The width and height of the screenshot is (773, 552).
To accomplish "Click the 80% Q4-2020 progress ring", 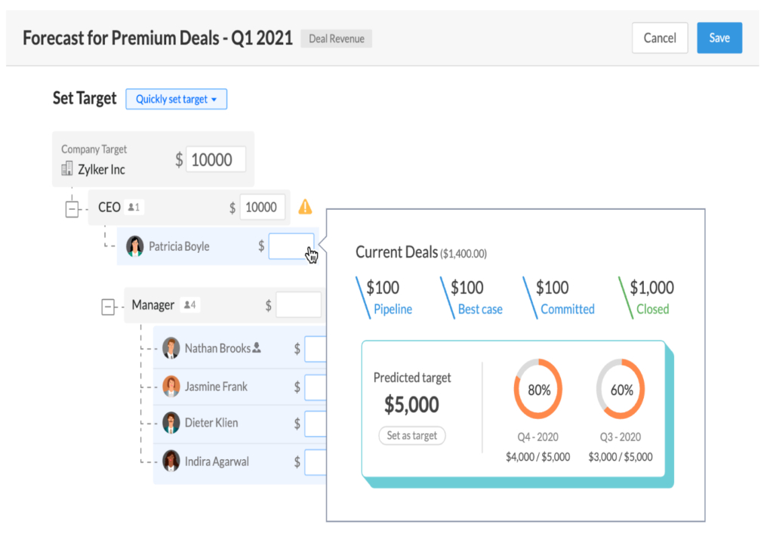I will (x=538, y=389).
